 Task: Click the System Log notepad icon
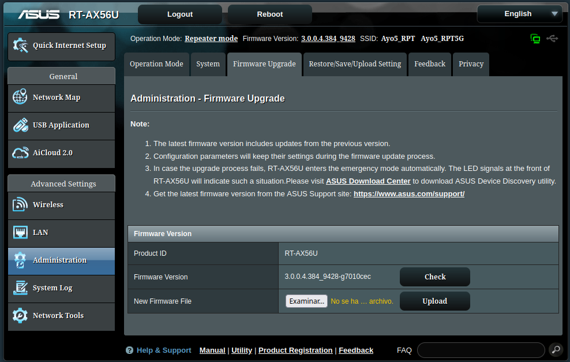click(20, 288)
